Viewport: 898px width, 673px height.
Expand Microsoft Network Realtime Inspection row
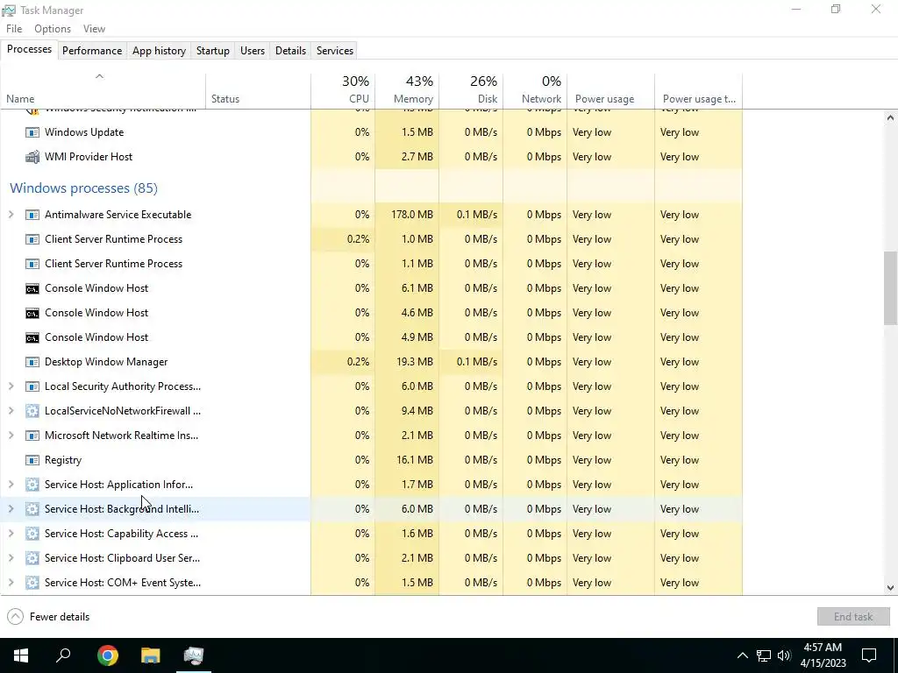pyautogui.click(x=11, y=436)
